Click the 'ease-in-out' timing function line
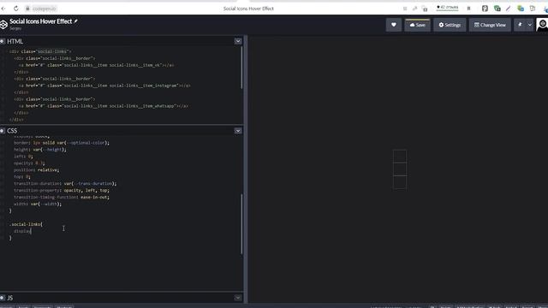This screenshot has height=308, width=548. click(x=62, y=197)
